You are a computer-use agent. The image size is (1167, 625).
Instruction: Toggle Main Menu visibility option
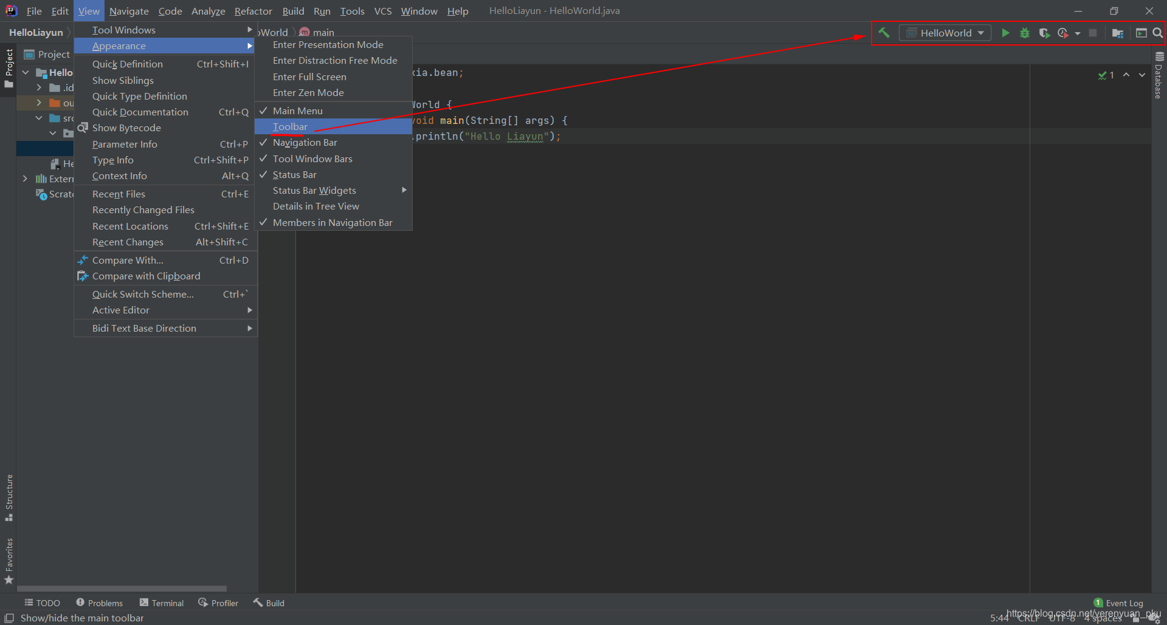coord(333,111)
